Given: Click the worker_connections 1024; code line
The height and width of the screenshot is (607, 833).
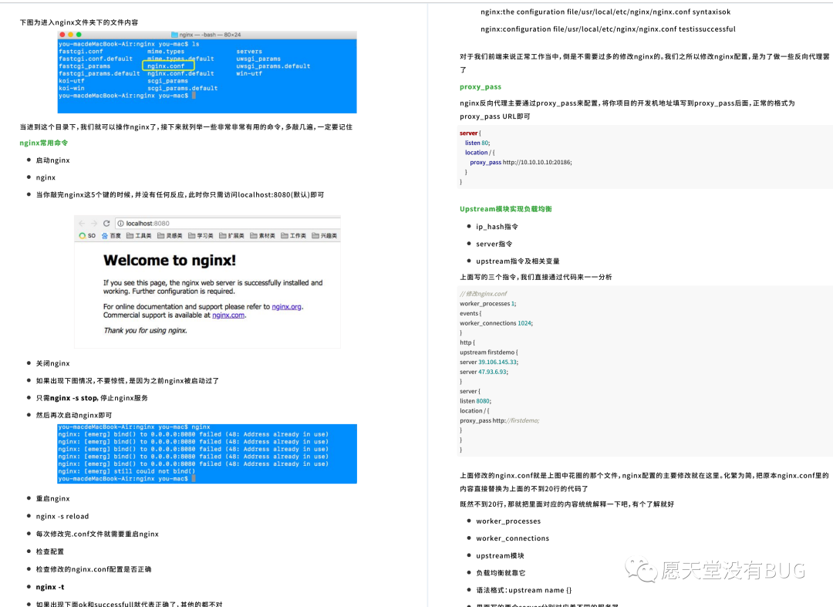Looking at the screenshot, I should coord(496,323).
